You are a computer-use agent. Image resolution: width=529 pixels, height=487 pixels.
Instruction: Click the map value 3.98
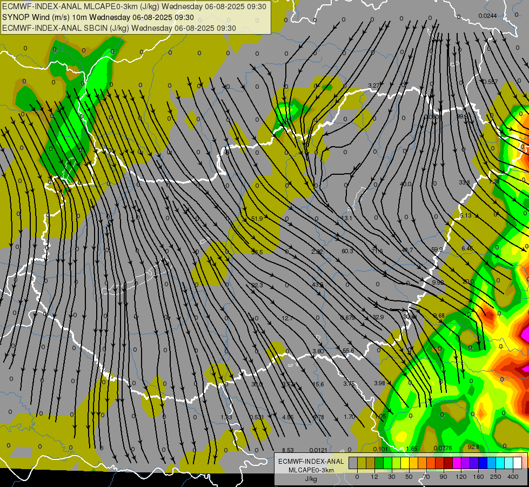379,383
